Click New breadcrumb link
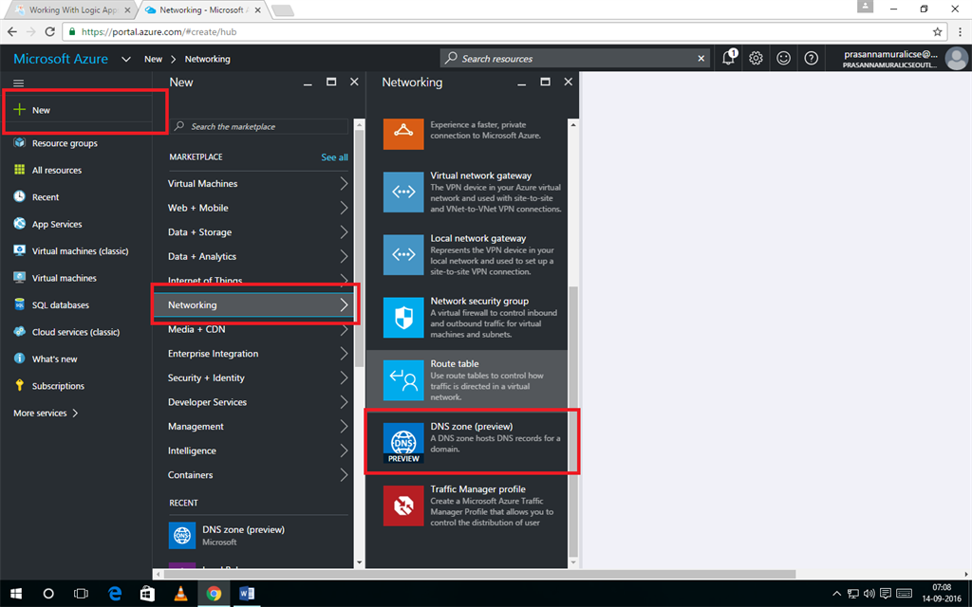Image resolution: width=972 pixels, height=607 pixels. pos(153,59)
